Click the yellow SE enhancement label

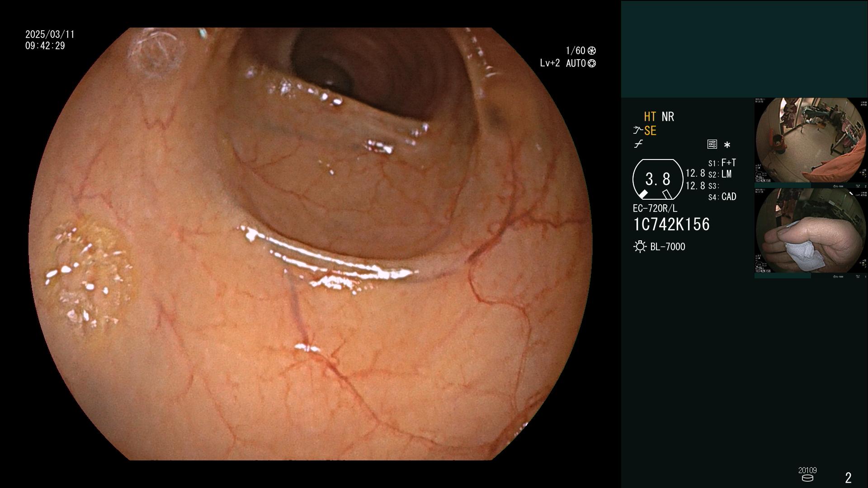click(650, 131)
